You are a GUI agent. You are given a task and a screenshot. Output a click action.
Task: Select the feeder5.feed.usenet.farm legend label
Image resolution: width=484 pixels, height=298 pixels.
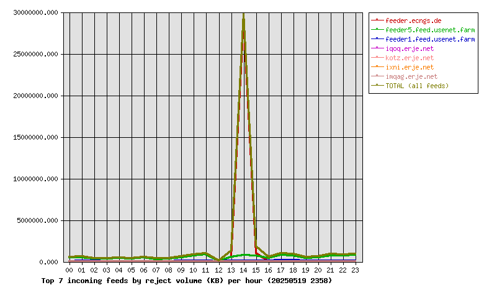click(x=430, y=30)
